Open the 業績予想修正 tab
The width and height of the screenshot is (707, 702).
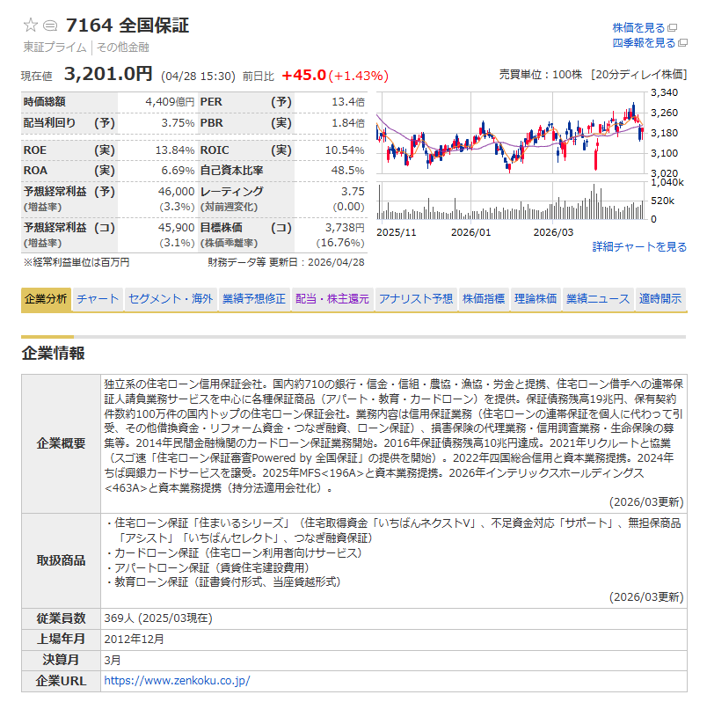coord(254,299)
